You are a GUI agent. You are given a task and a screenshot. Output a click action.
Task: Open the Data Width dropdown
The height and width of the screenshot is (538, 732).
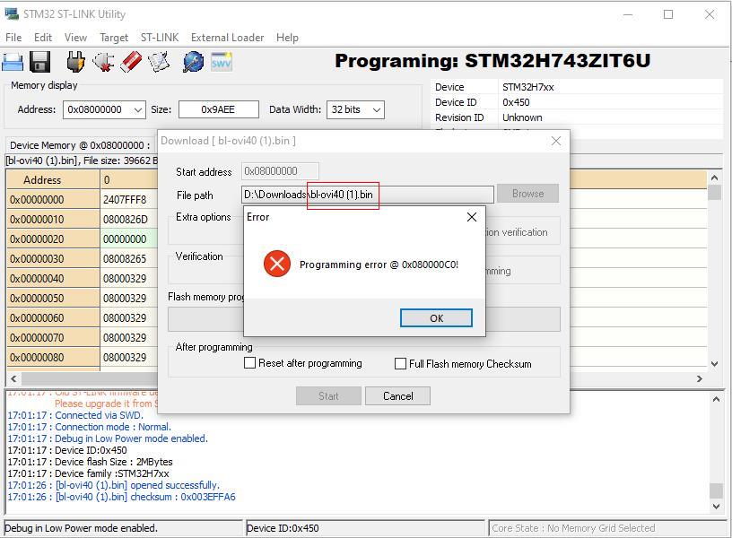click(x=377, y=109)
